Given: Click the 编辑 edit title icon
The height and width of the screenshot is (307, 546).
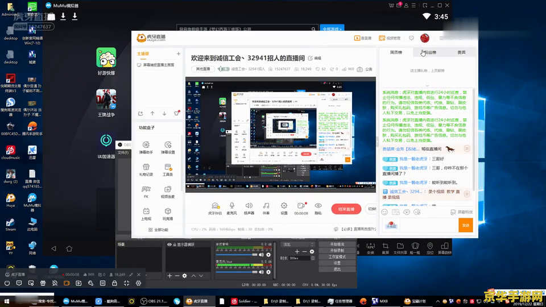Looking at the screenshot, I should pos(314,58).
